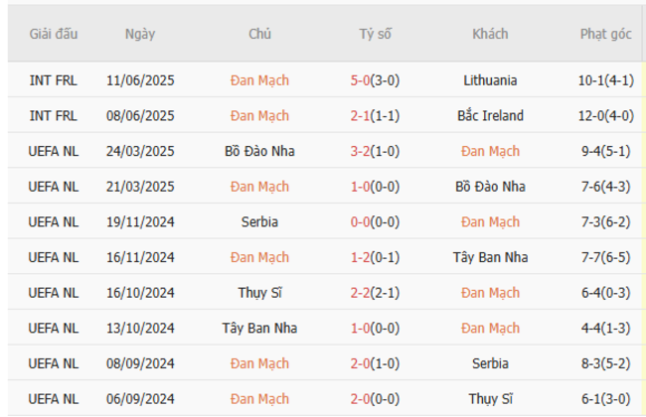
Task: Select Tây Ban Nha away team on 16/11/2024
Action: click(x=490, y=258)
